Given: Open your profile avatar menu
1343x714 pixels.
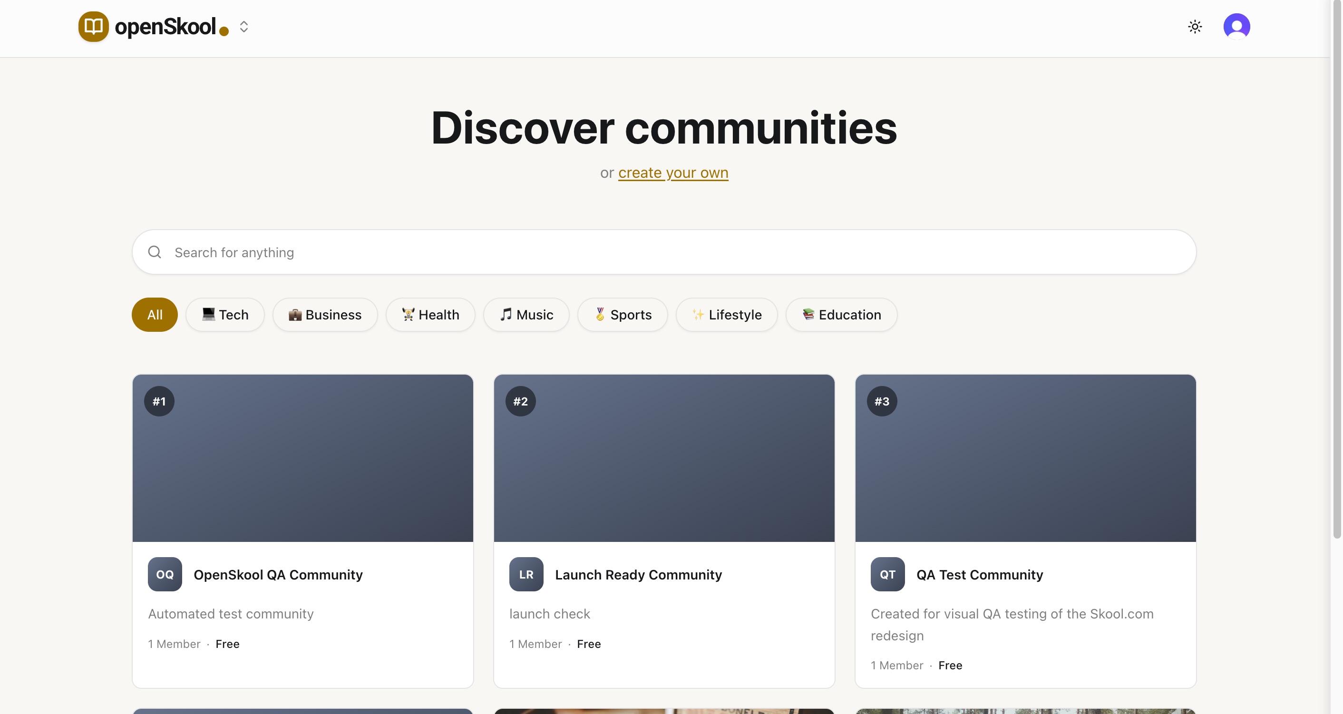Looking at the screenshot, I should pos(1237,26).
